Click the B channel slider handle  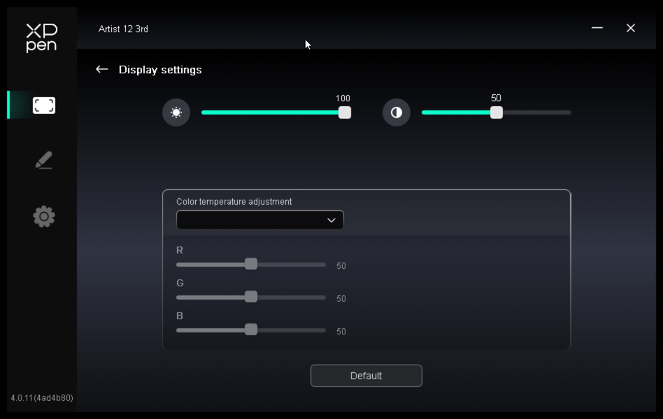coord(251,330)
